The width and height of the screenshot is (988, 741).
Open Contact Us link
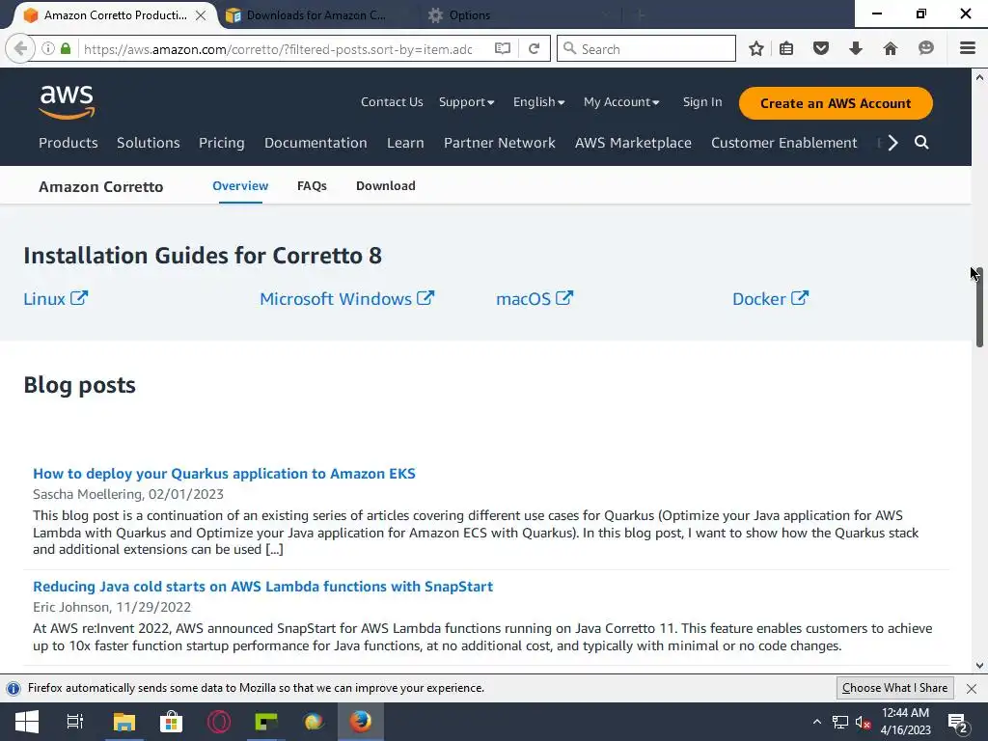pyautogui.click(x=392, y=102)
